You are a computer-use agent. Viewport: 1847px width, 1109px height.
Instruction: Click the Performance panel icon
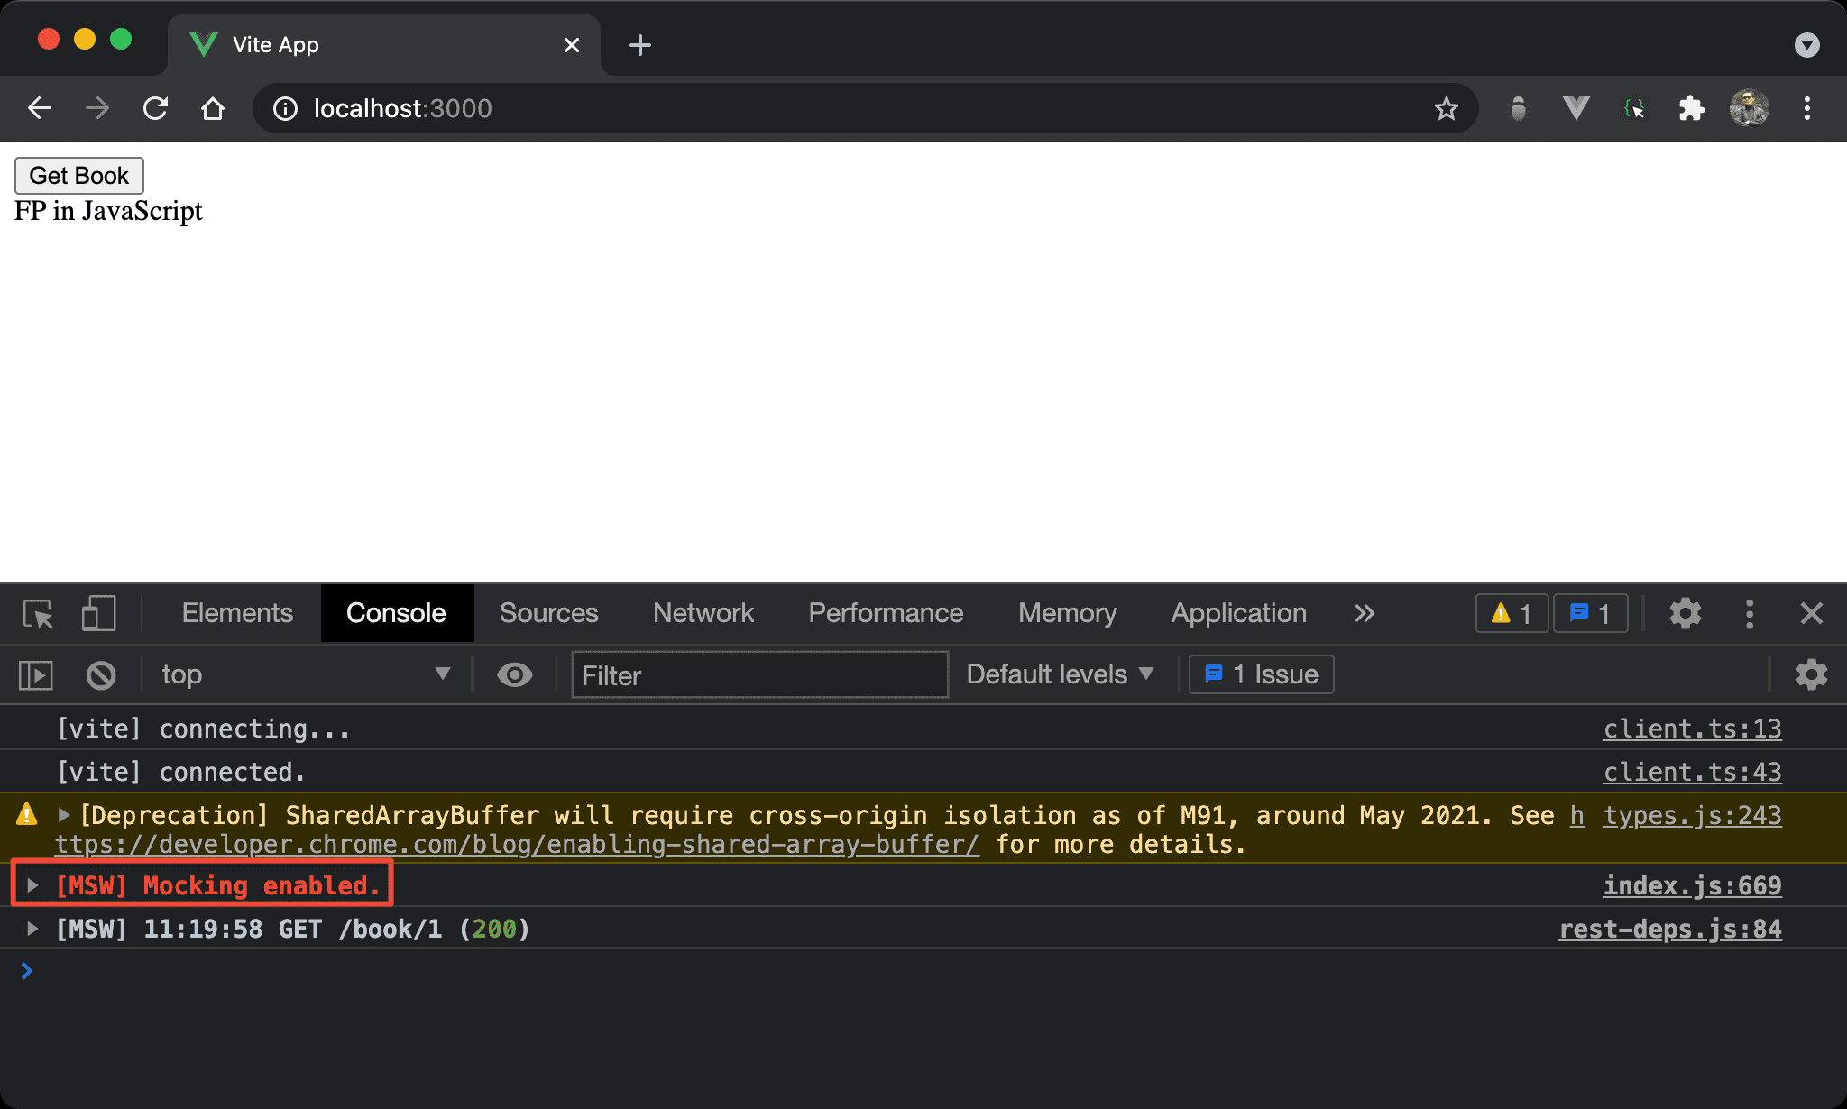pos(887,612)
